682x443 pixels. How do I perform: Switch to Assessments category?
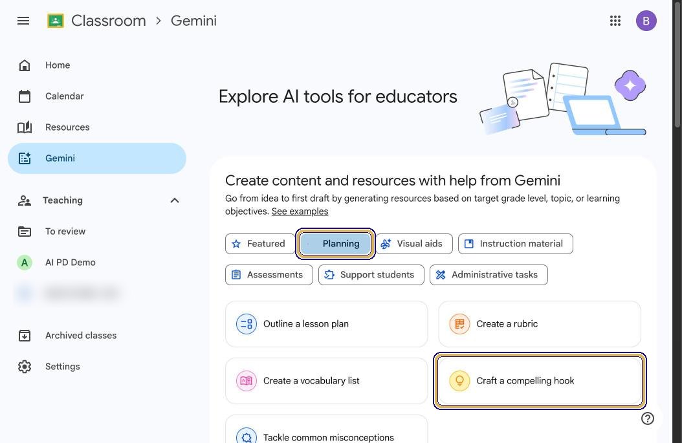pyautogui.click(x=269, y=275)
